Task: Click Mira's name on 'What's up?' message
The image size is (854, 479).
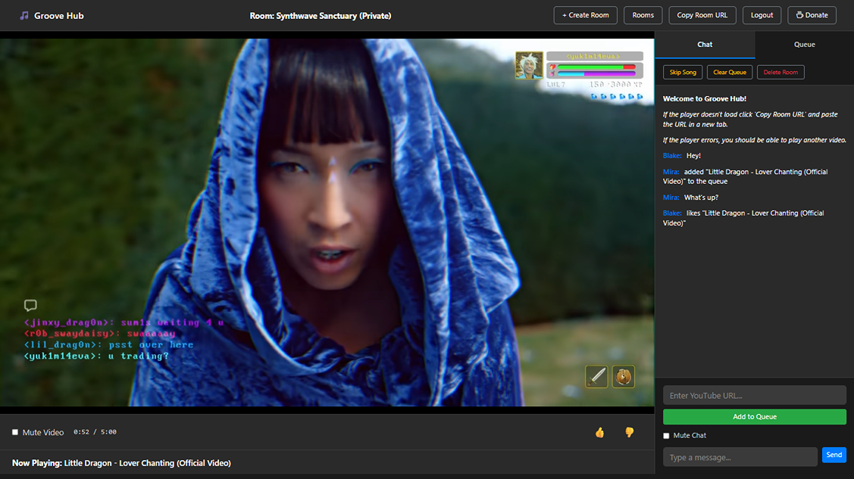Action: tap(671, 198)
